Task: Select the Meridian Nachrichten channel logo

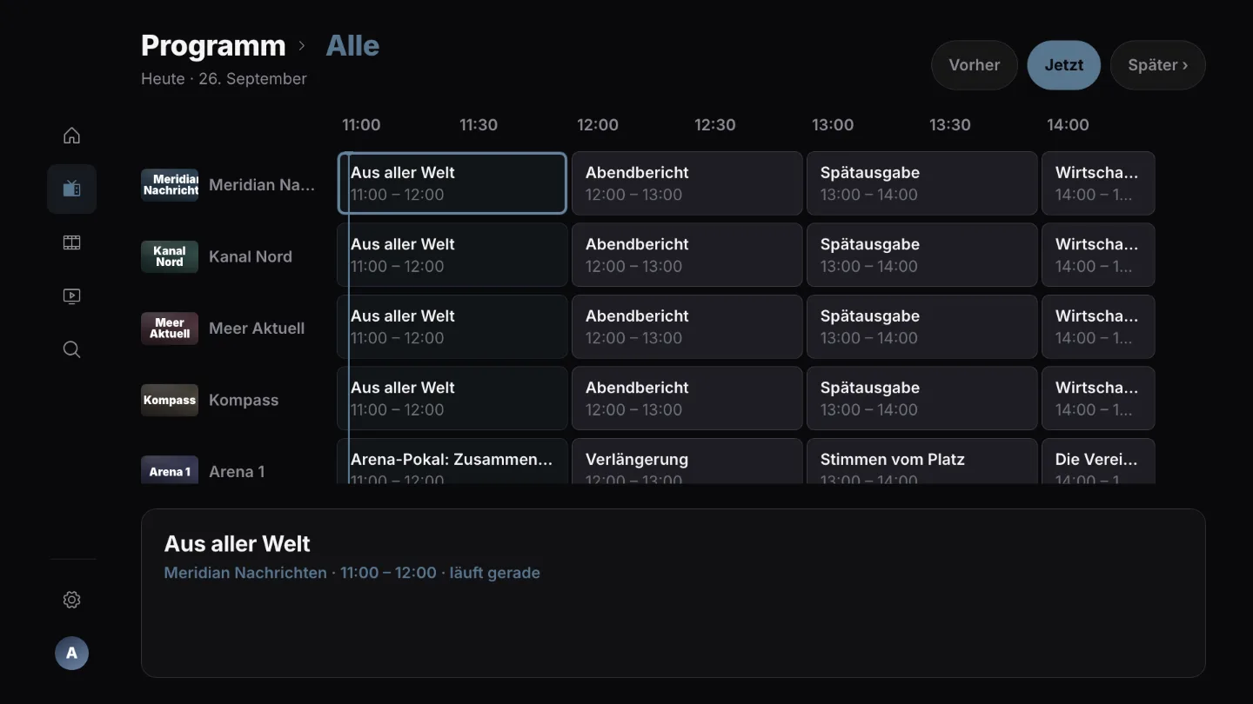Action: click(170, 185)
